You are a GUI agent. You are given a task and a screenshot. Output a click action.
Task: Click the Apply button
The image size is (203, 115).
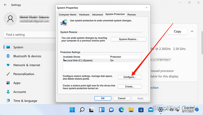(140, 98)
